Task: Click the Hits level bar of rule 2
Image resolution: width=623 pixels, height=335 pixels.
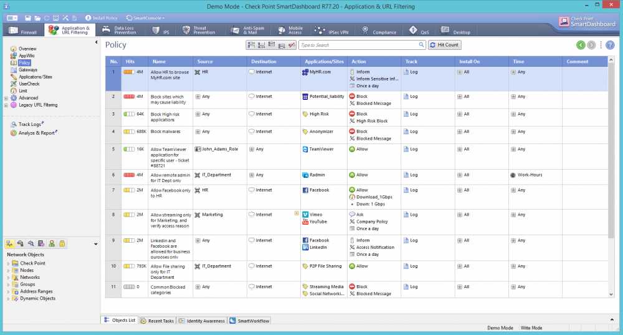Action: pyautogui.click(x=129, y=96)
